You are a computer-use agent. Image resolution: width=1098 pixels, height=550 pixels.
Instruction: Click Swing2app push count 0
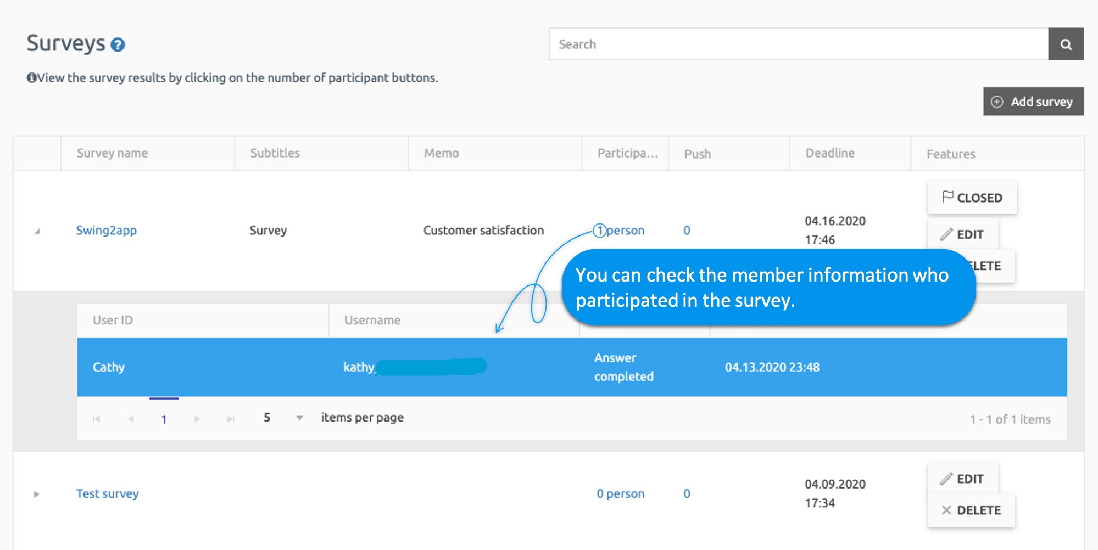[x=687, y=231]
